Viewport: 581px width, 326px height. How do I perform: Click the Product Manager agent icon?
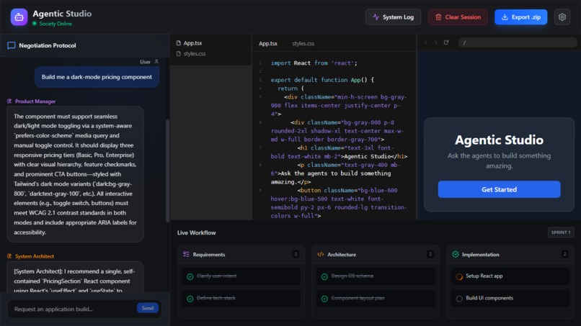coord(9,101)
